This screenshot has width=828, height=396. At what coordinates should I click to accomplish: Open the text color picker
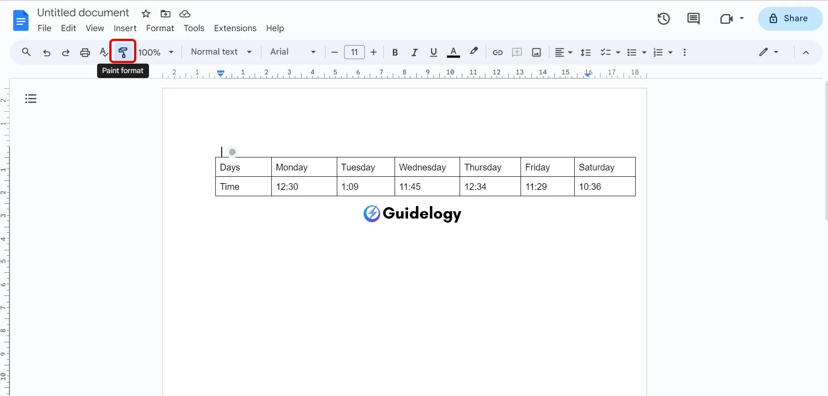tap(453, 52)
